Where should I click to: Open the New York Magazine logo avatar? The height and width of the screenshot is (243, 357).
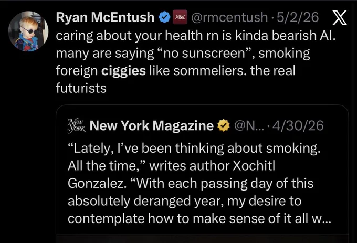[77, 126]
